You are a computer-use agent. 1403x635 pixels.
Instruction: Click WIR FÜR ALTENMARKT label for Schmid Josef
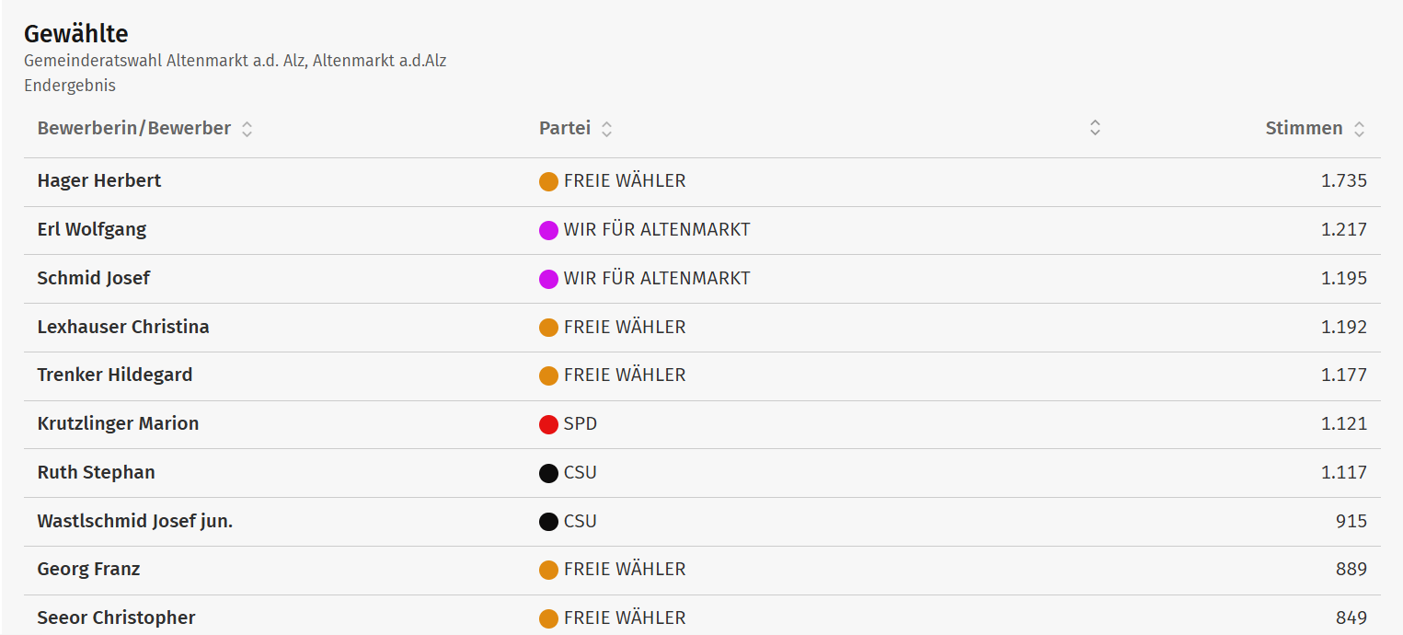[657, 278]
